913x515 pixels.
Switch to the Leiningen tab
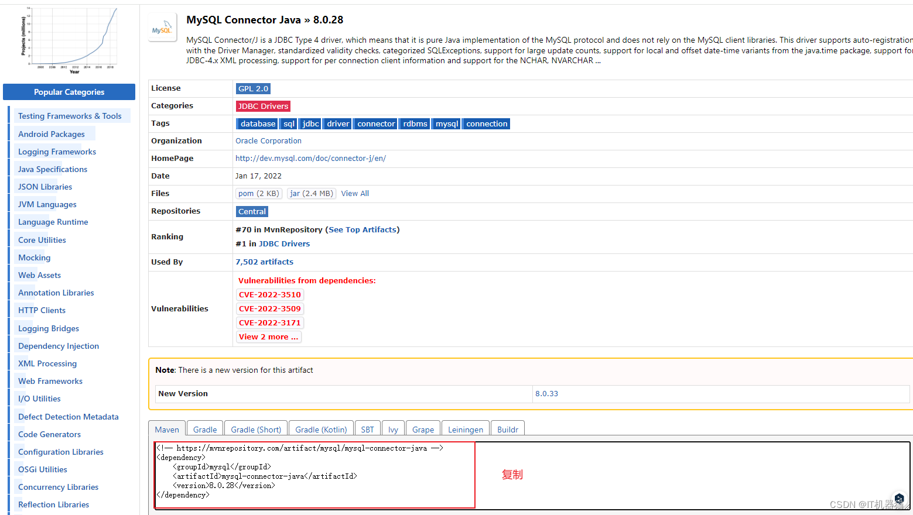point(466,429)
